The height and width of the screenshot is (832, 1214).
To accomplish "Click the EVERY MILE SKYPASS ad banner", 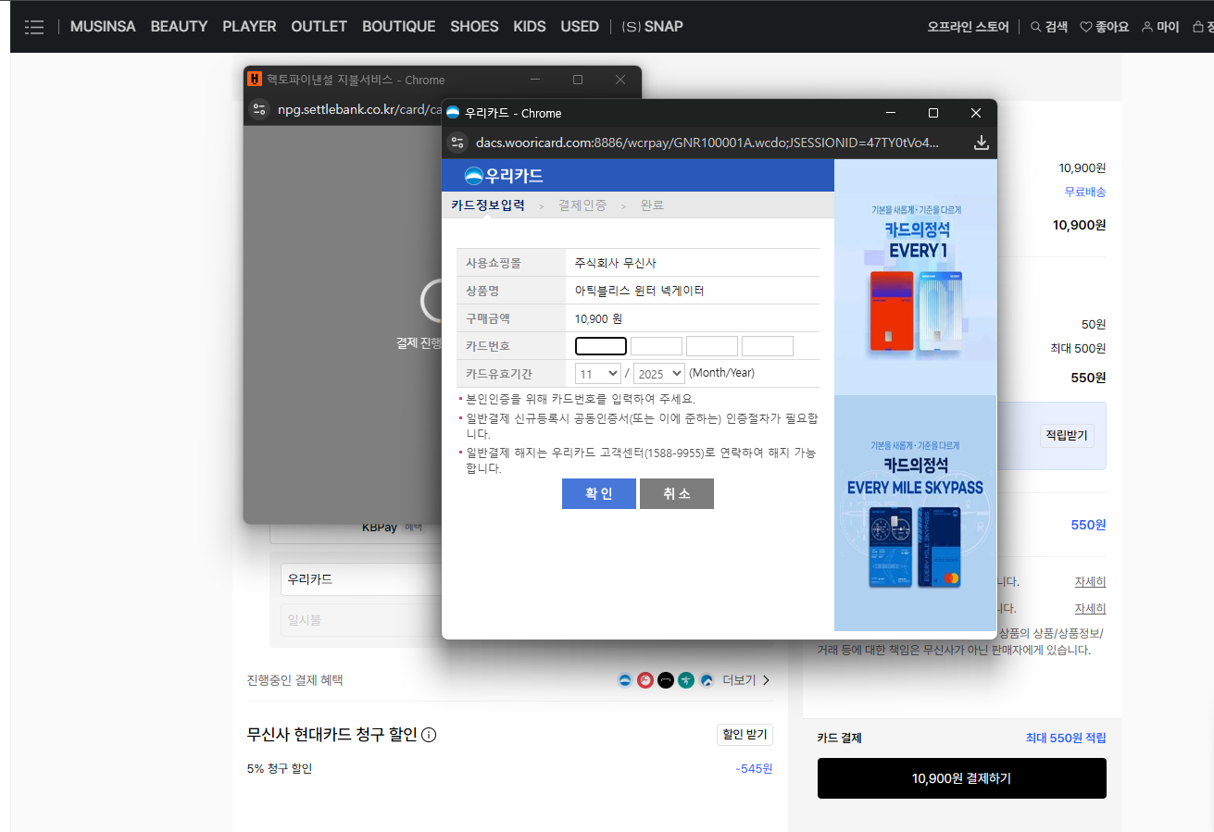I will [x=916, y=513].
